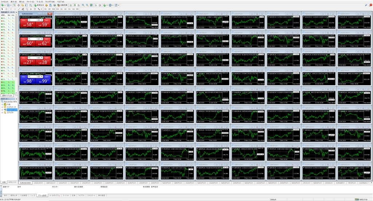Image resolution: width=373 pixels, height=201 pixels.
Task: Switch to the 口座履歴 terminal tab
Action: tap(24, 196)
